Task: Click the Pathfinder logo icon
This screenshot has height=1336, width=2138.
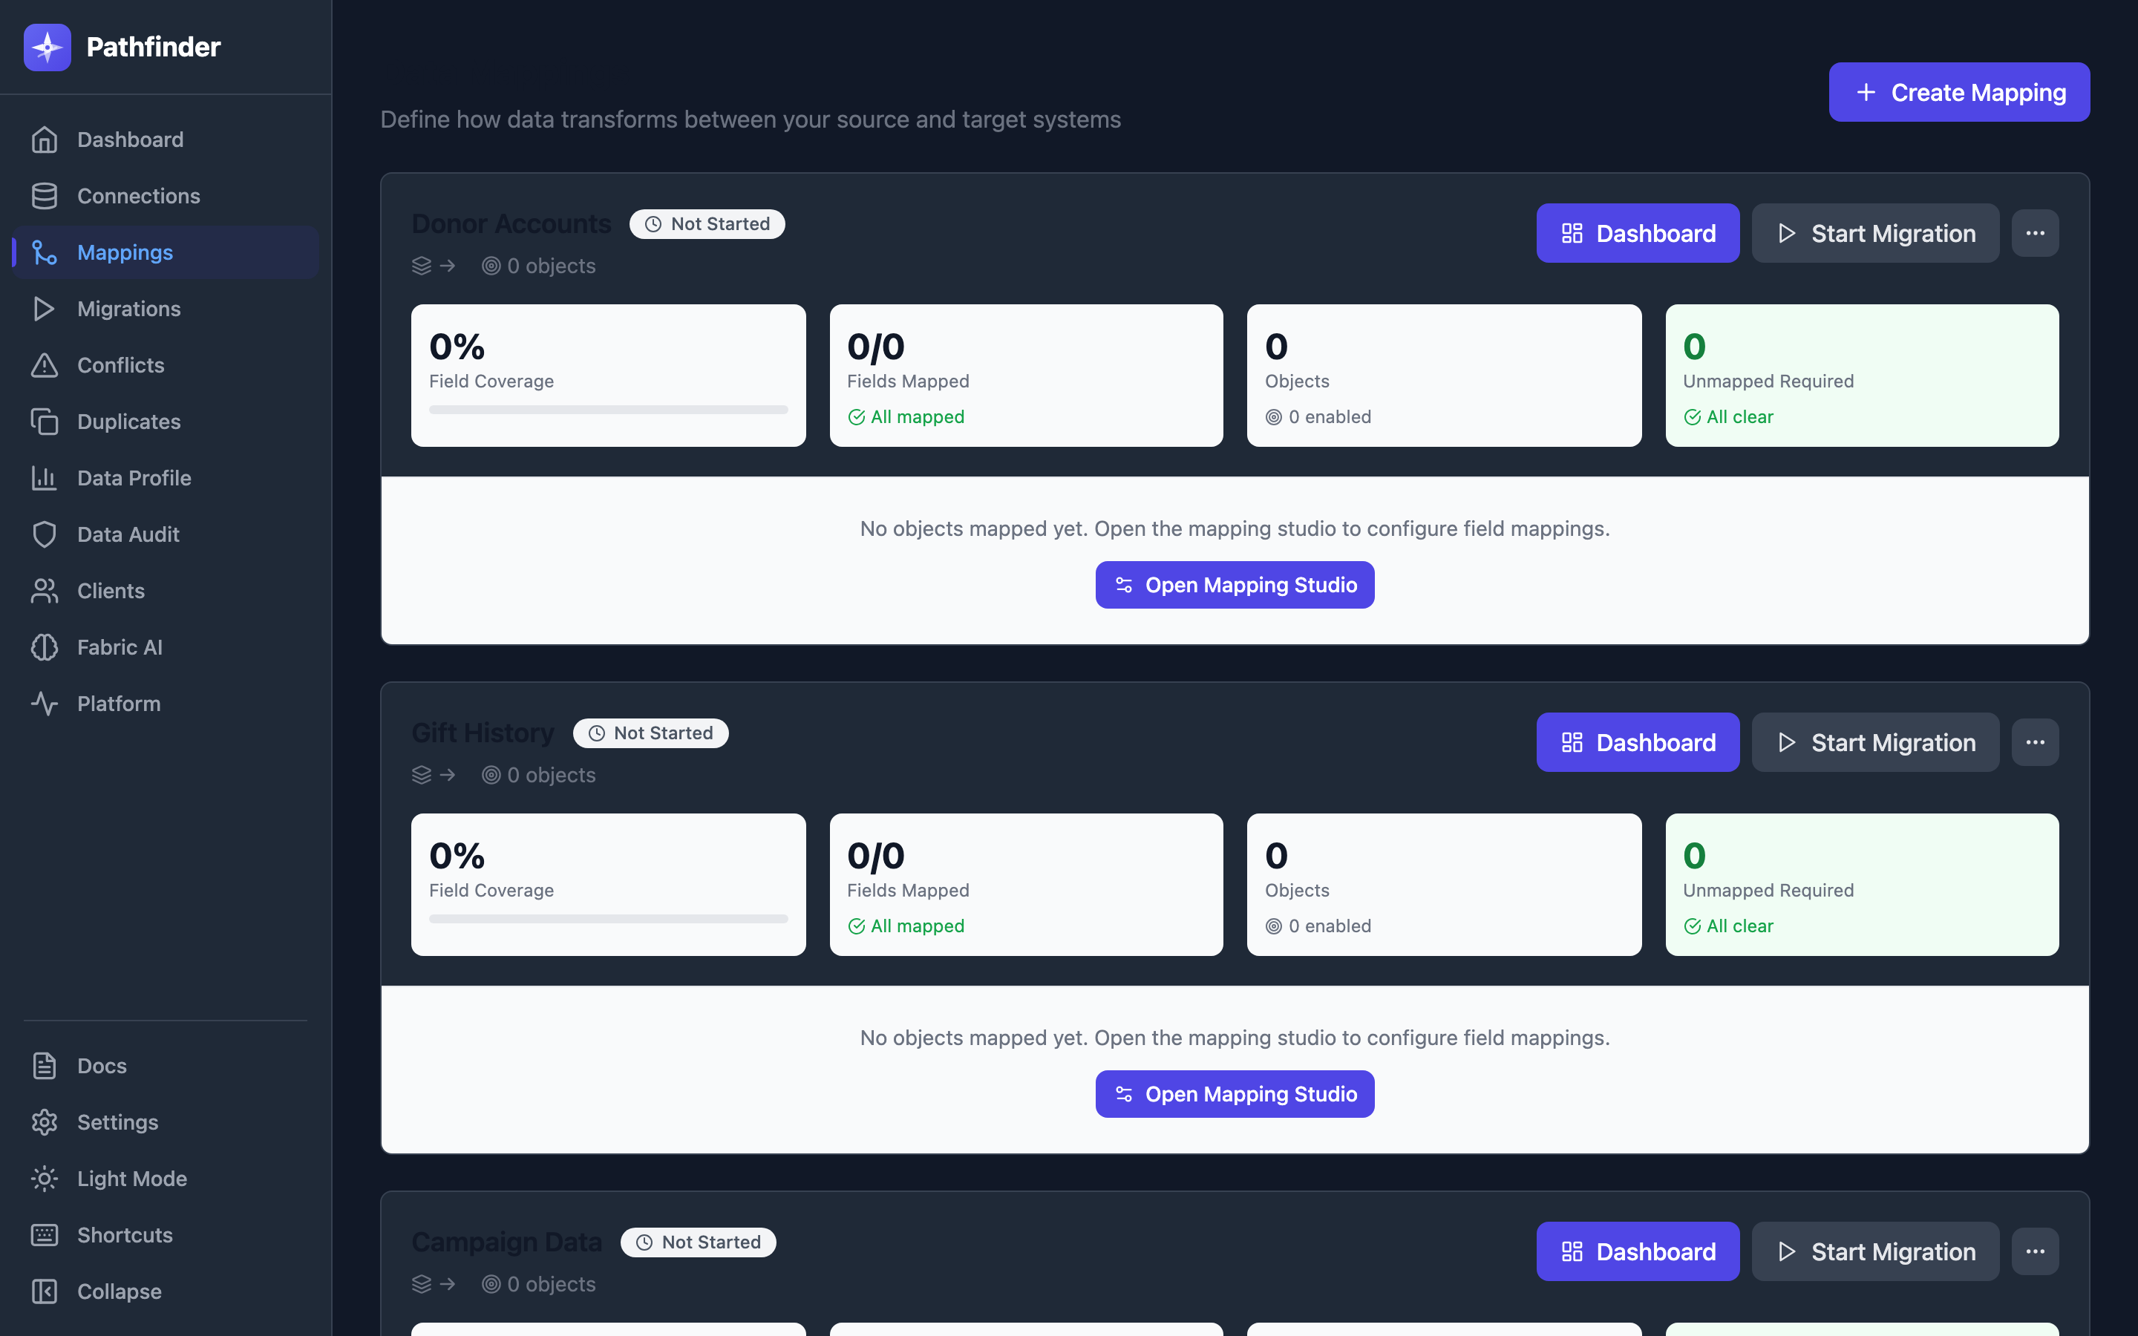Action: 47,47
